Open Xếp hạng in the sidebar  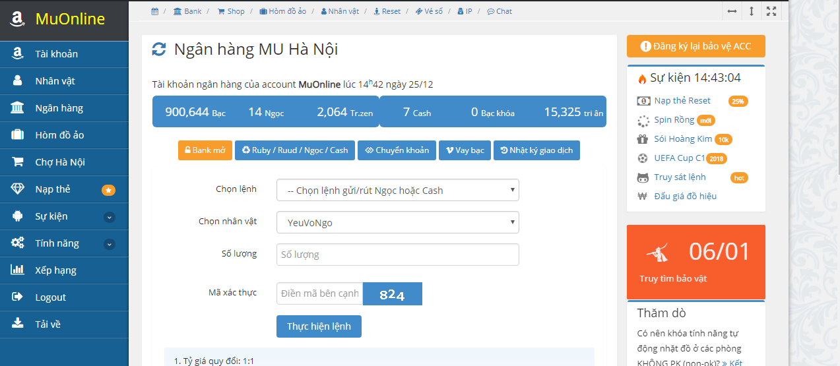point(64,270)
